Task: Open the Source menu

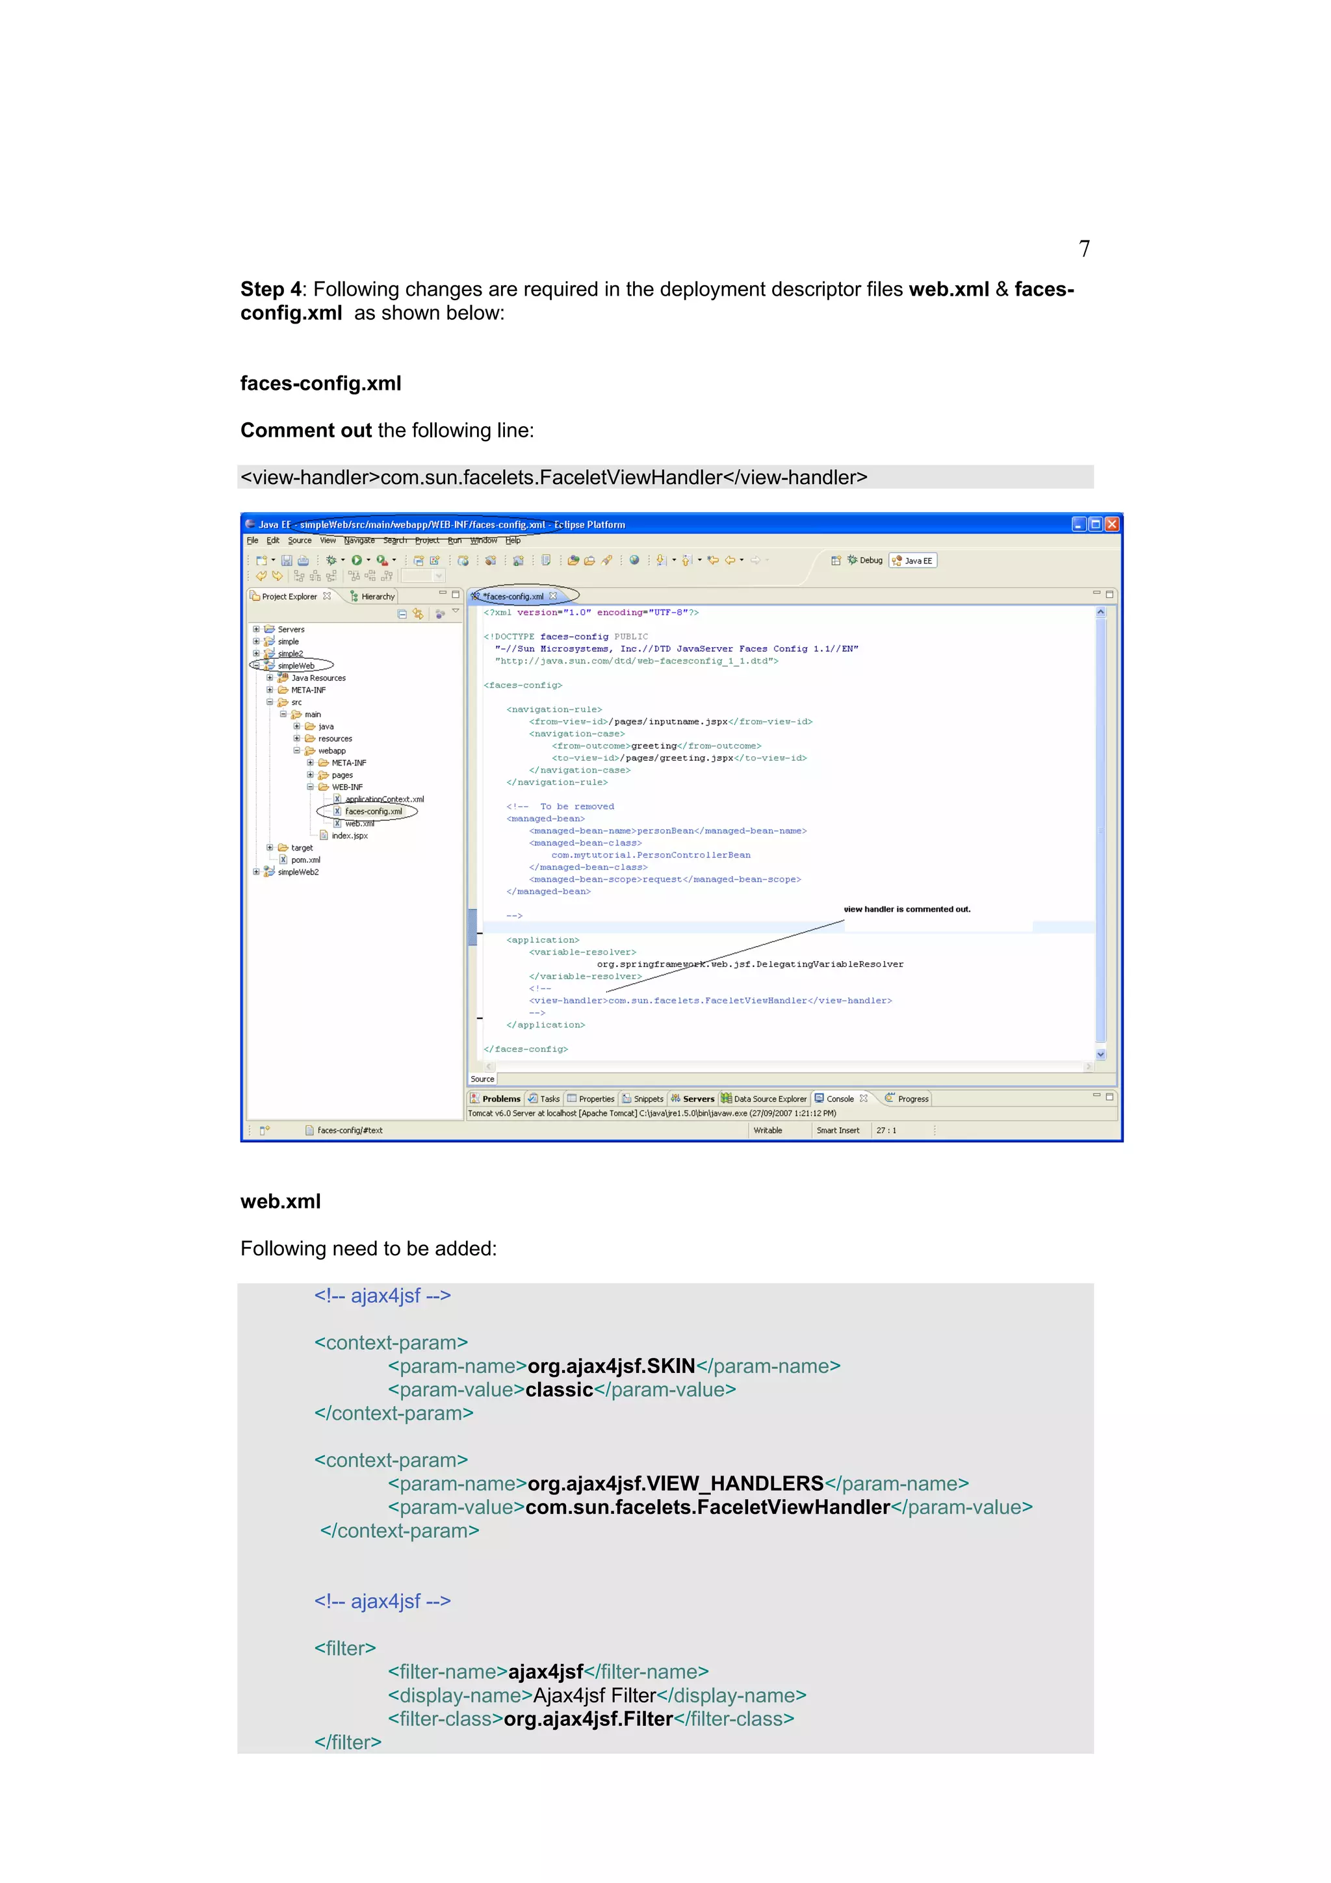Action: (x=300, y=541)
